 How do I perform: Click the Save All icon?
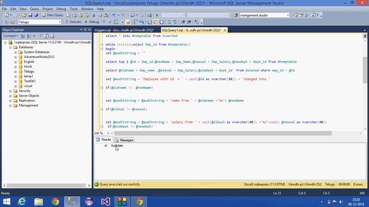point(36,16)
